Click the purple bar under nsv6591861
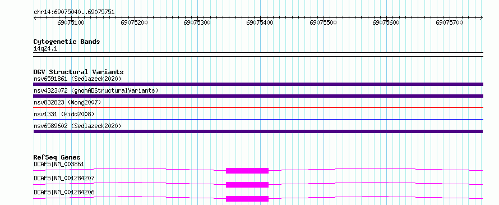 point(258,84)
